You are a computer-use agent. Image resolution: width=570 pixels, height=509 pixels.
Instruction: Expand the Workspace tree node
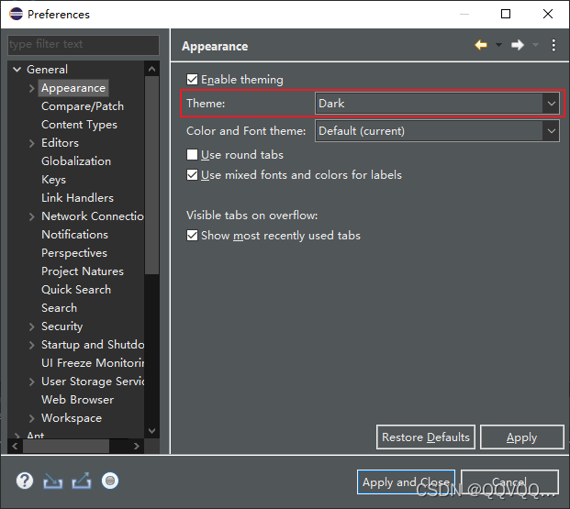tap(31, 418)
